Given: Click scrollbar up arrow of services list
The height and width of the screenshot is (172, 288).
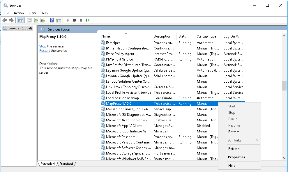Looking at the screenshot, I should (x=284, y=36).
